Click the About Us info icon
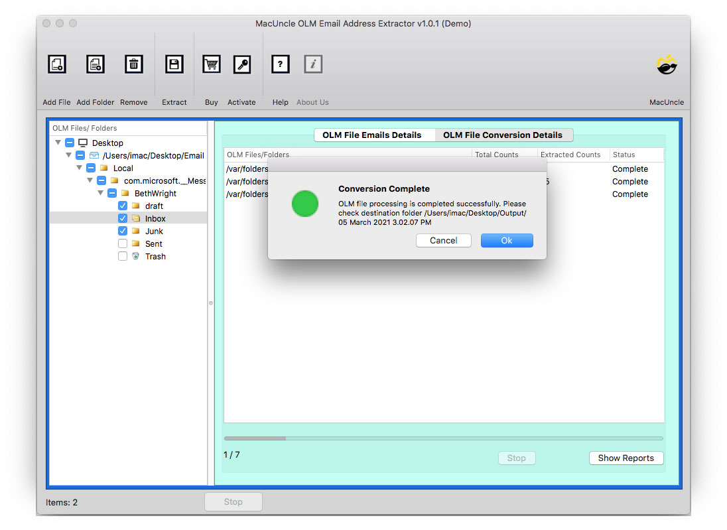 point(313,64)
